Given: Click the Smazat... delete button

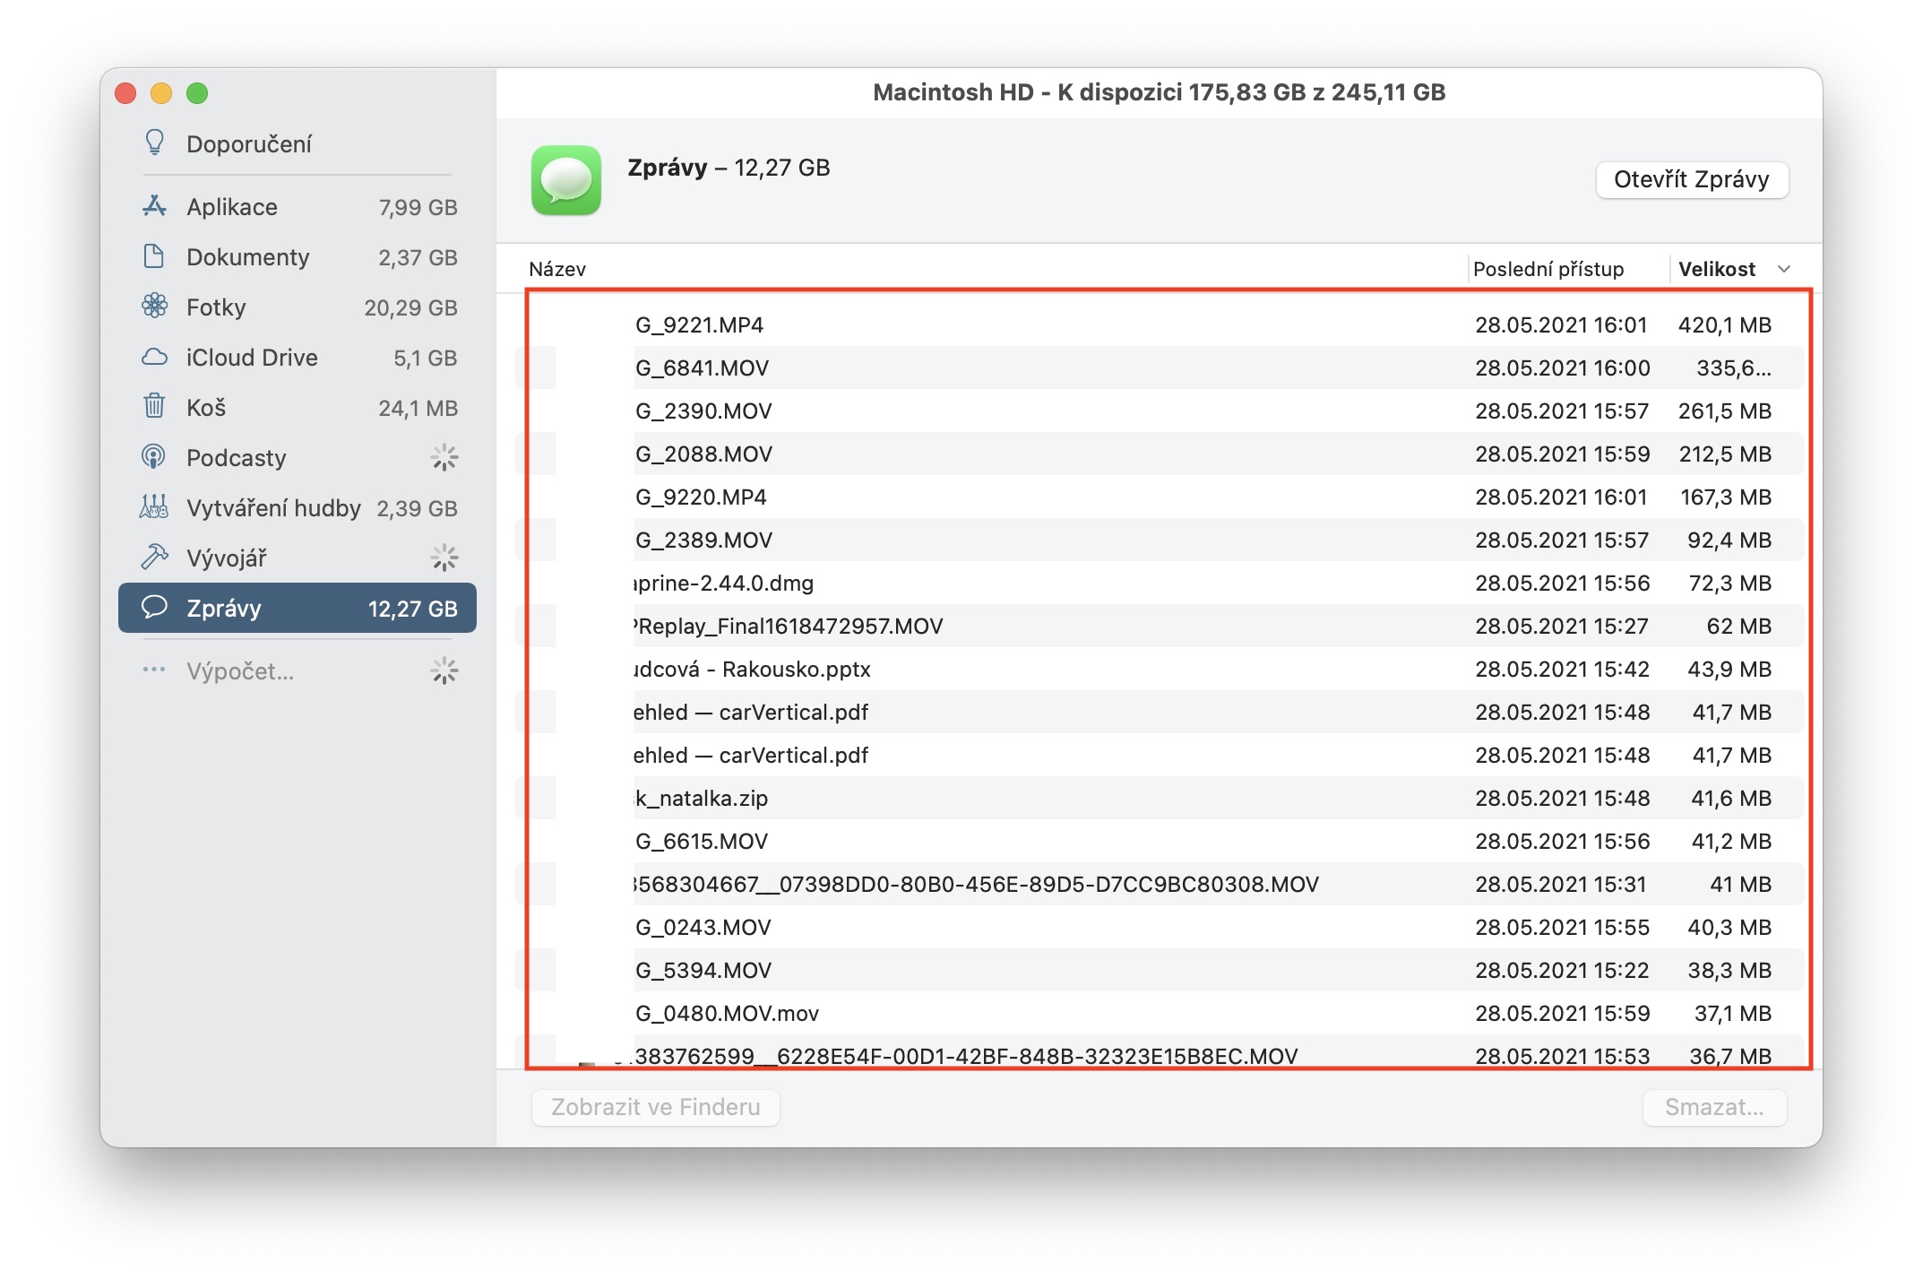Looking at the screenshot, I should [1713, 1107].
